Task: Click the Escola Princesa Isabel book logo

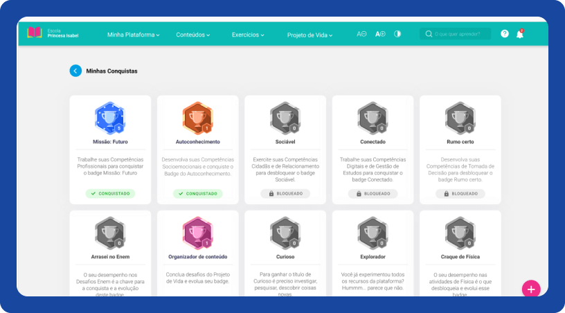Action: [35, 33]
